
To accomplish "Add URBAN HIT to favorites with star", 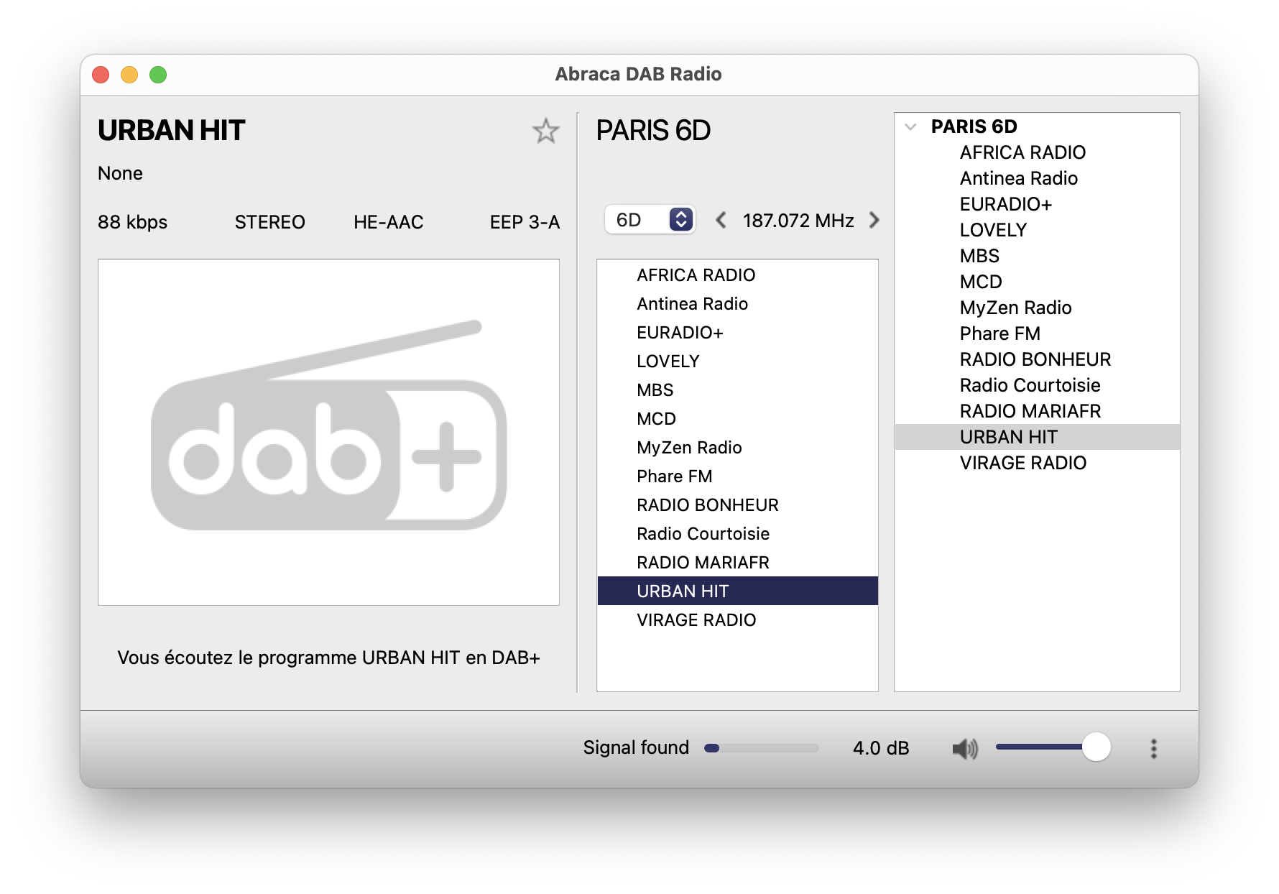I will 545,131.
